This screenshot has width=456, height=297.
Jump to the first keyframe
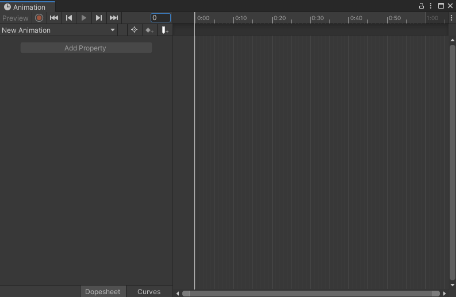coord(54,18)
